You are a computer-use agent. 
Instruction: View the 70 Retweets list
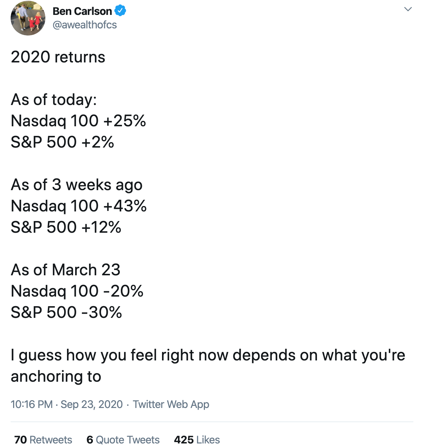coord(43,440)
